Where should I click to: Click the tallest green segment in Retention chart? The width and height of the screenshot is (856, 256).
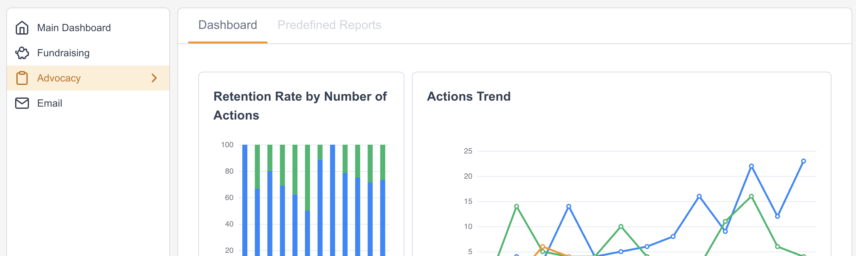(x=307, y=178)
